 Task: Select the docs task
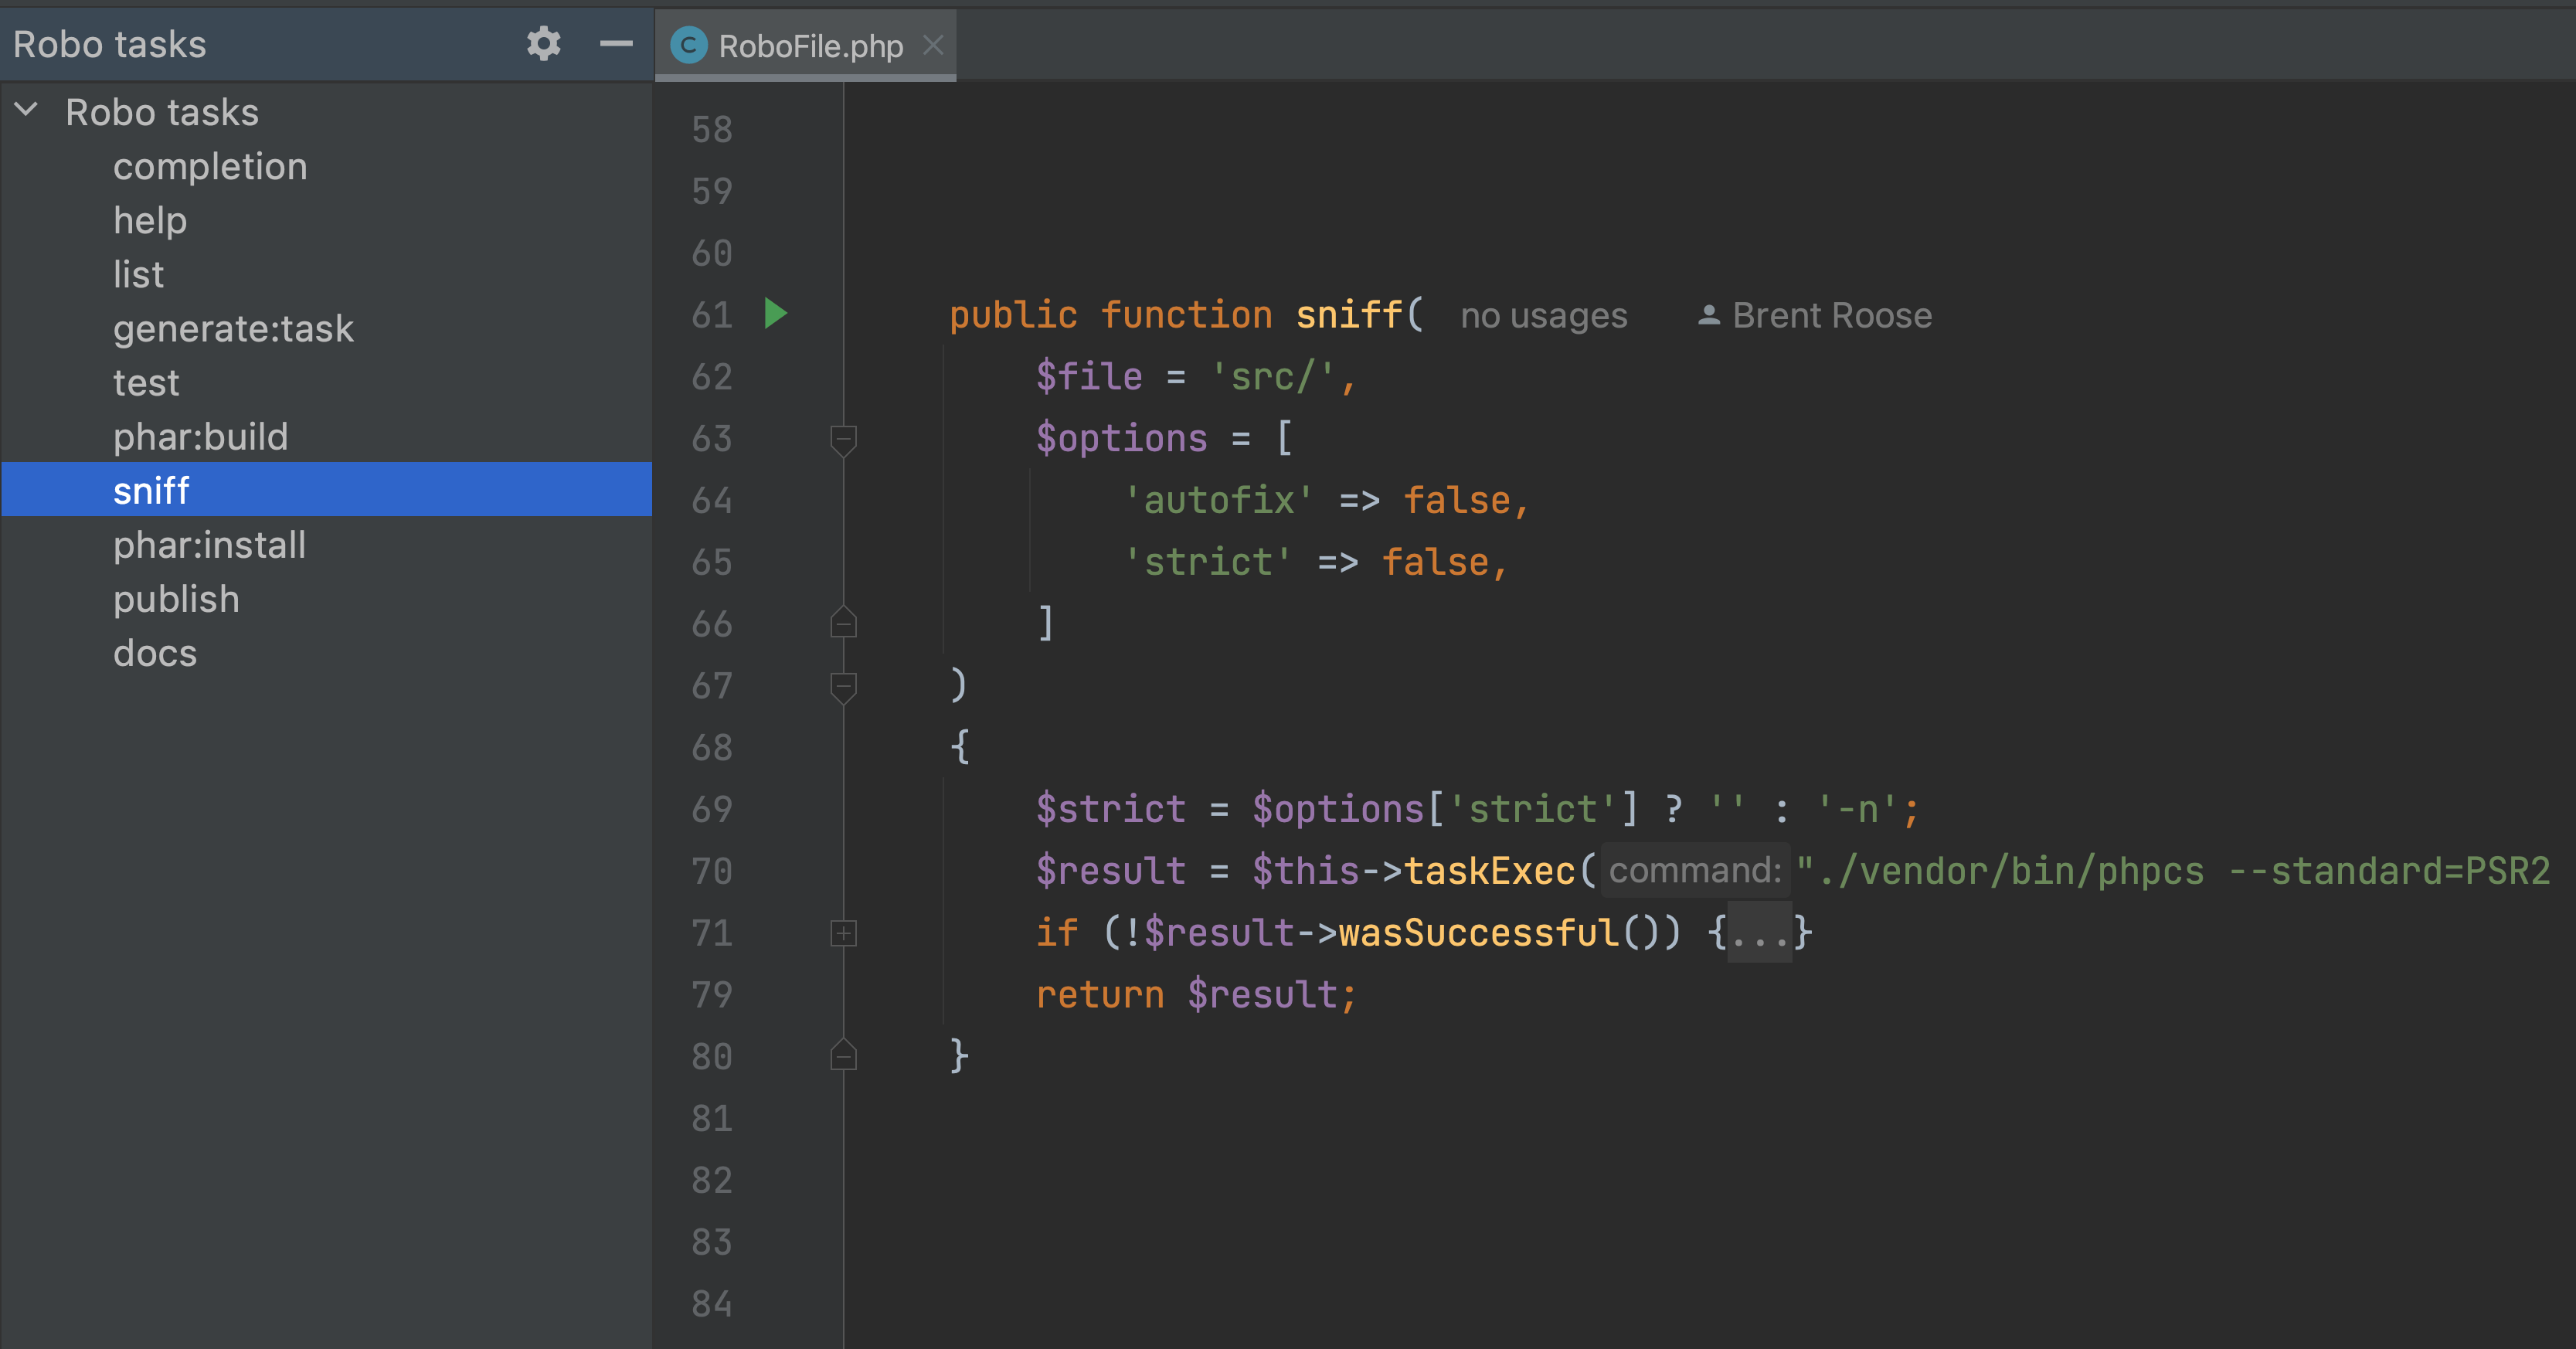point(155,653)
